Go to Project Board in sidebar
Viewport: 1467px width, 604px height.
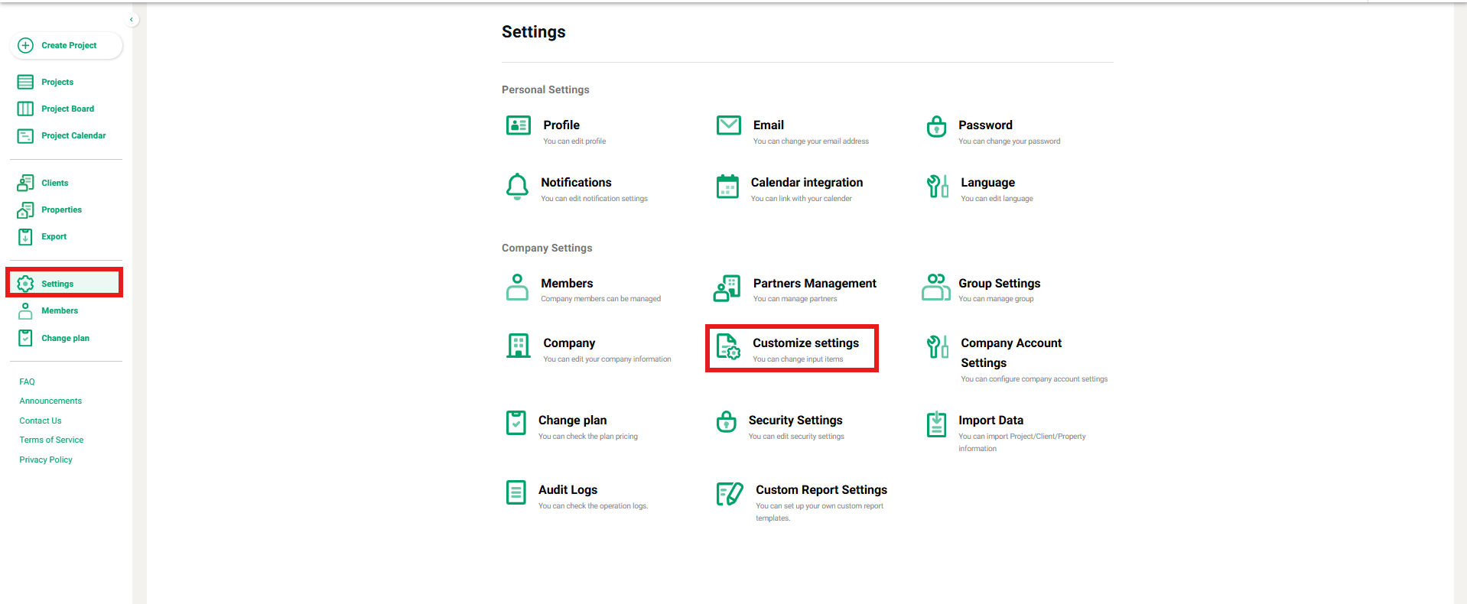click(x=67, y=109)
